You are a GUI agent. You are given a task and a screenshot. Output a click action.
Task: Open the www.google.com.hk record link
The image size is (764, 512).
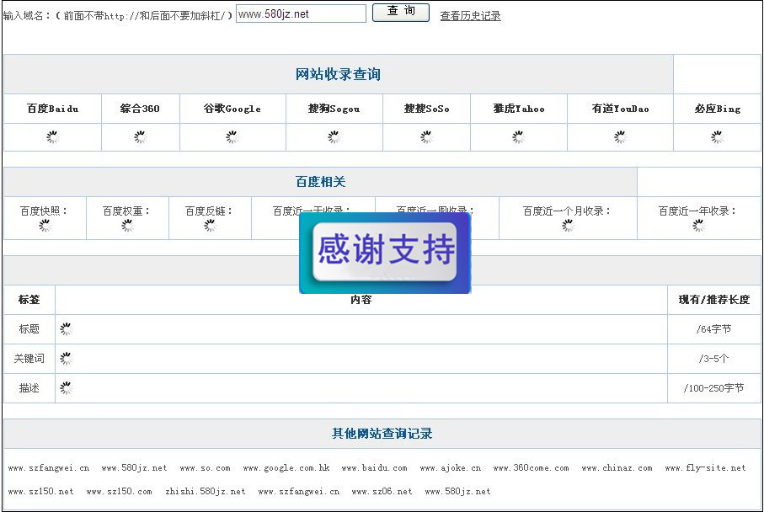[x=286, y=468]
